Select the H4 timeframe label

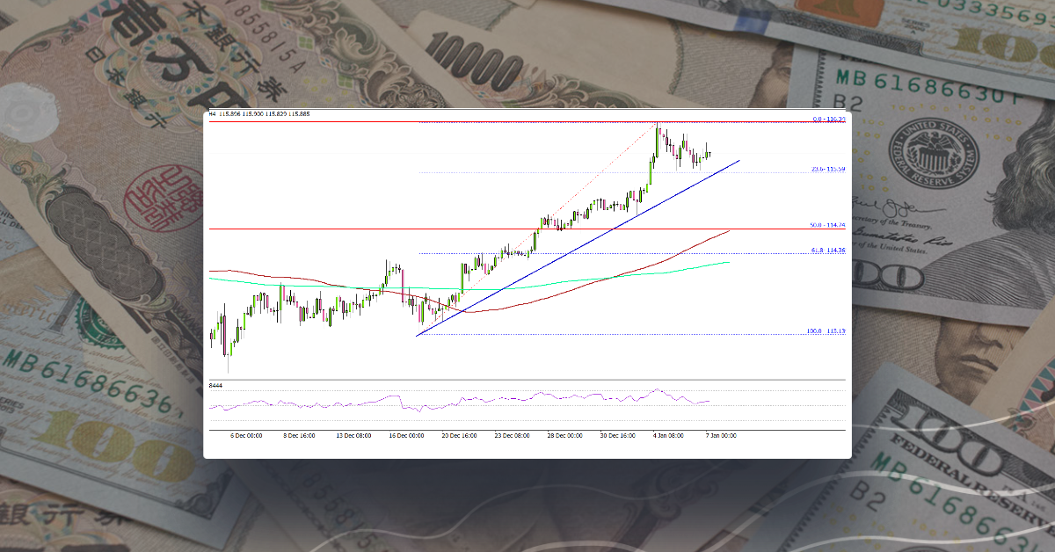coord(211,114)
